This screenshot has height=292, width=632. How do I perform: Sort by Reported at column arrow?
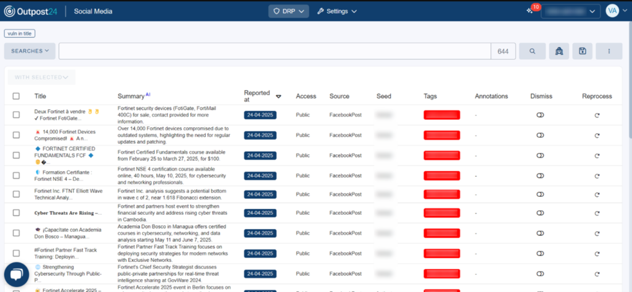pyautogui.click(x=278, y=96)
